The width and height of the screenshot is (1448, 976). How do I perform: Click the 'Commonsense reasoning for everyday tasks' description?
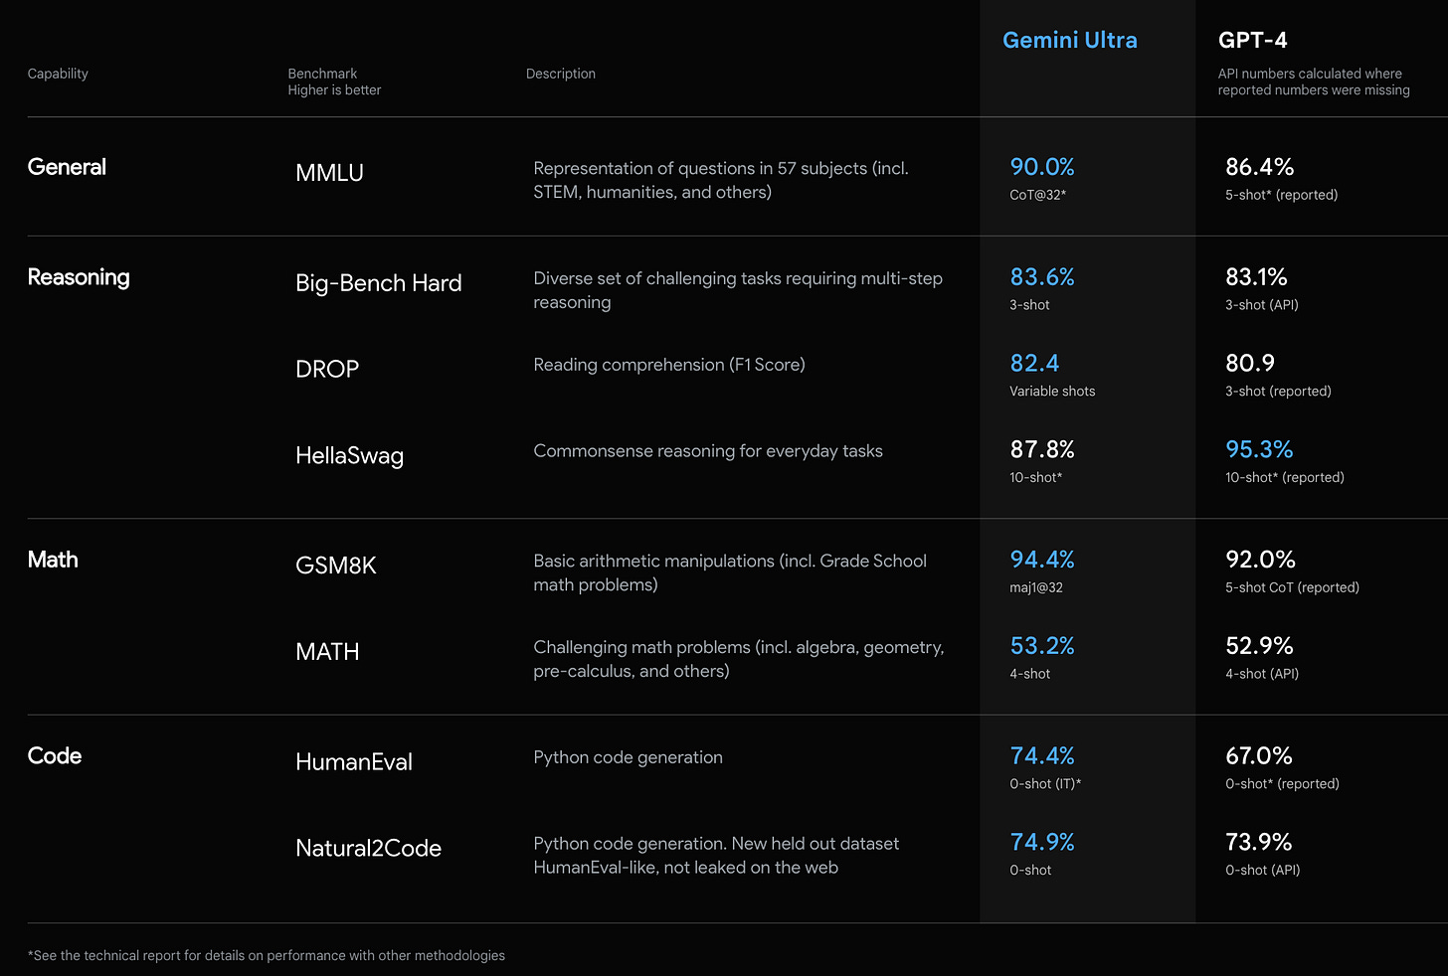coord(708,451)
